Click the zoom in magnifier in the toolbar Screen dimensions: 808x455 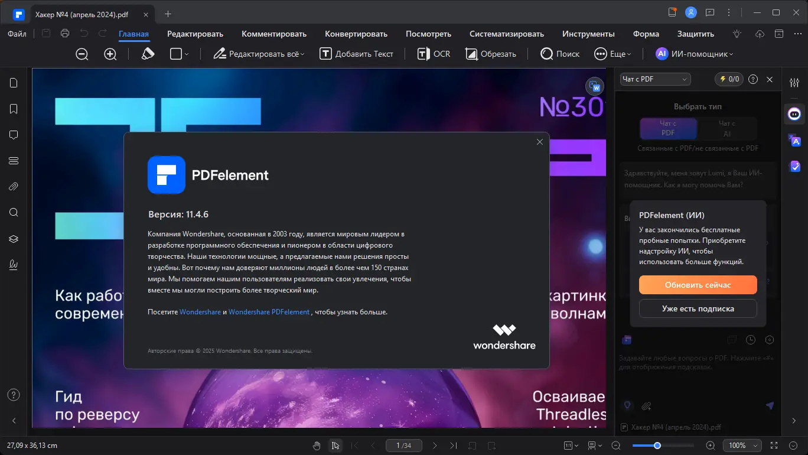(x=110, y=54)
